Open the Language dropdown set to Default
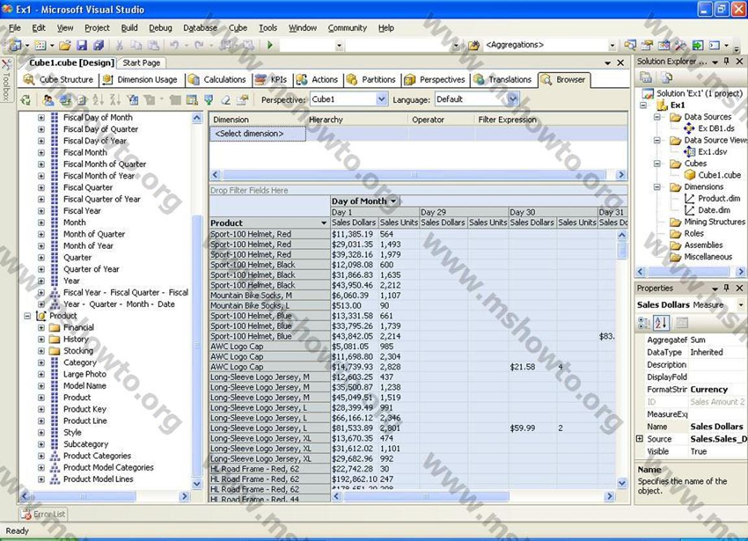The width and height of the screenshot is (748, 541). (513, 99)
